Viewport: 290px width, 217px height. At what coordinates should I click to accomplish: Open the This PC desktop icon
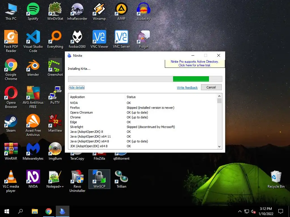pos(11,11)
